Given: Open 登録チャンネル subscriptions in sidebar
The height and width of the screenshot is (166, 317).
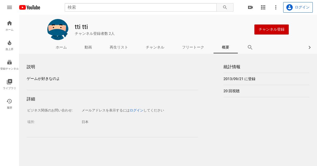Looking at the screenshot, I should click(10, 65).
